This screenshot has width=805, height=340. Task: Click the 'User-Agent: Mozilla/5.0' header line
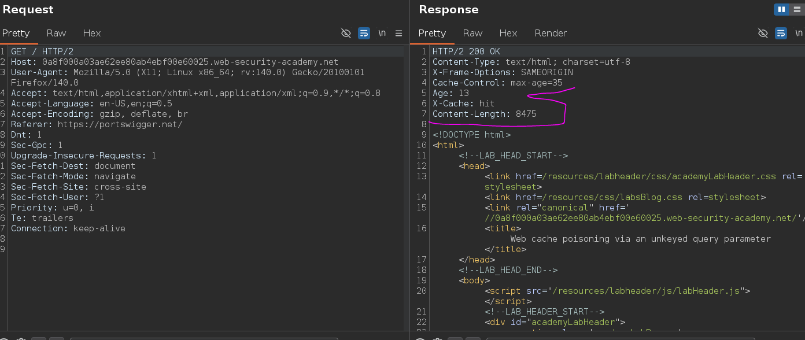pyautogui.click(x=187, y=72)
